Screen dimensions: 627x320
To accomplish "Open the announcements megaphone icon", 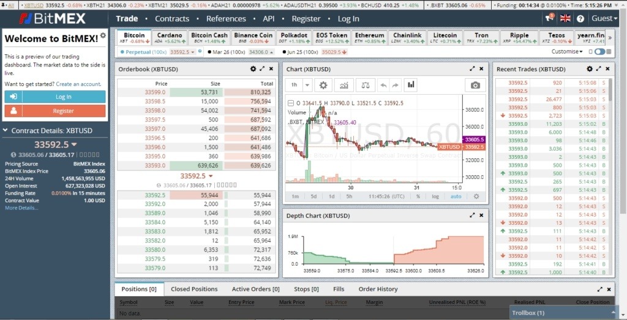I will 550,18.
